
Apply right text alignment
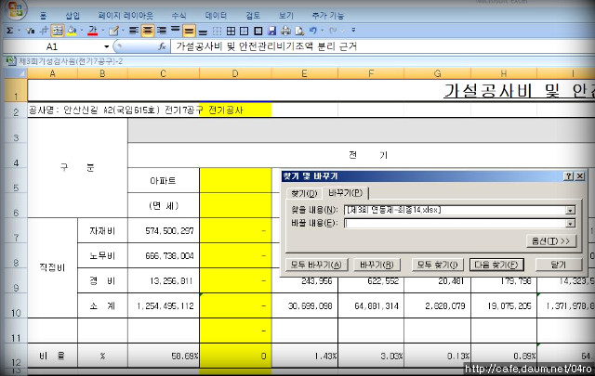click(x=162, y=31)
